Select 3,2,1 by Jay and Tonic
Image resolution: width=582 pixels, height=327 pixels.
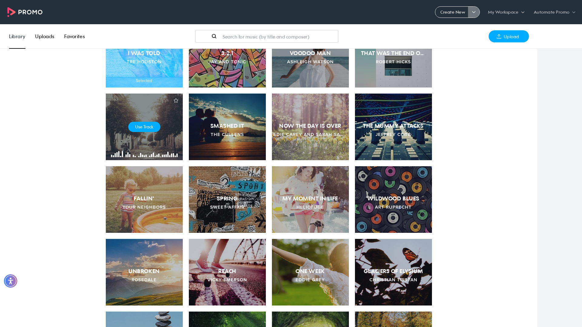point(227,68)
